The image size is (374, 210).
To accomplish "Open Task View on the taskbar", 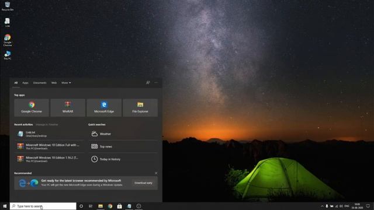I will pos(91,206).
